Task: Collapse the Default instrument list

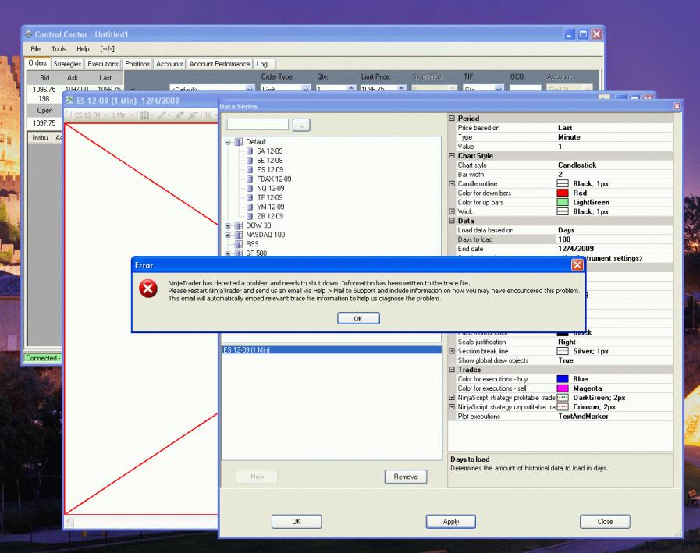Action: [228, 142]
